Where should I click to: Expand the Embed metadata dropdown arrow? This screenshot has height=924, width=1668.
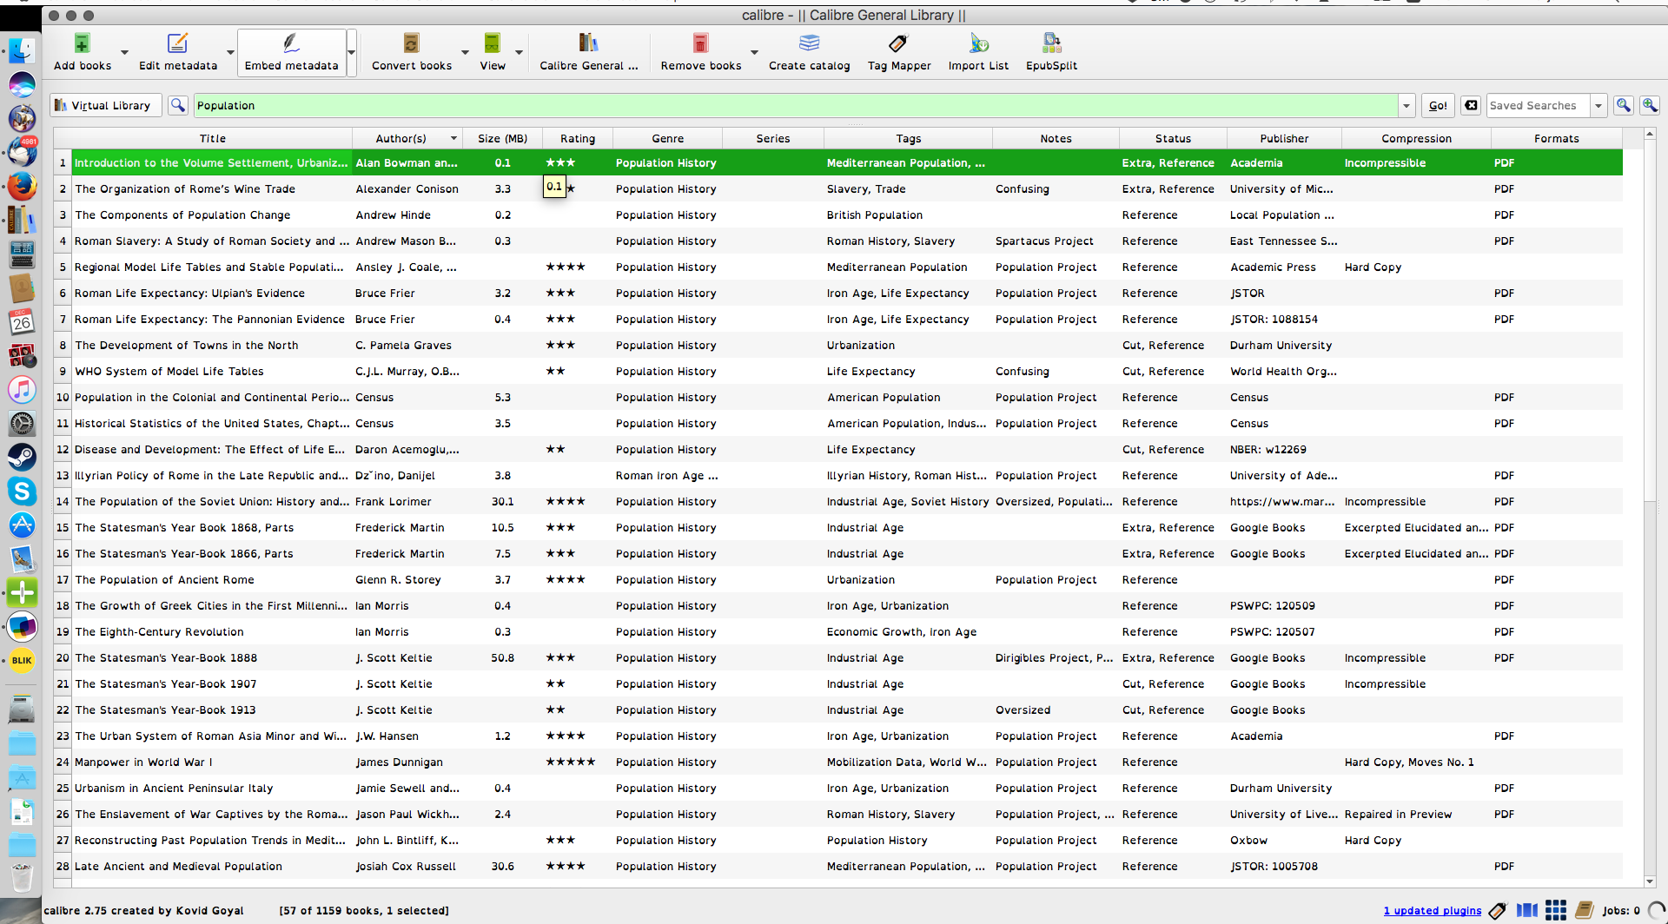pos(351,53)
